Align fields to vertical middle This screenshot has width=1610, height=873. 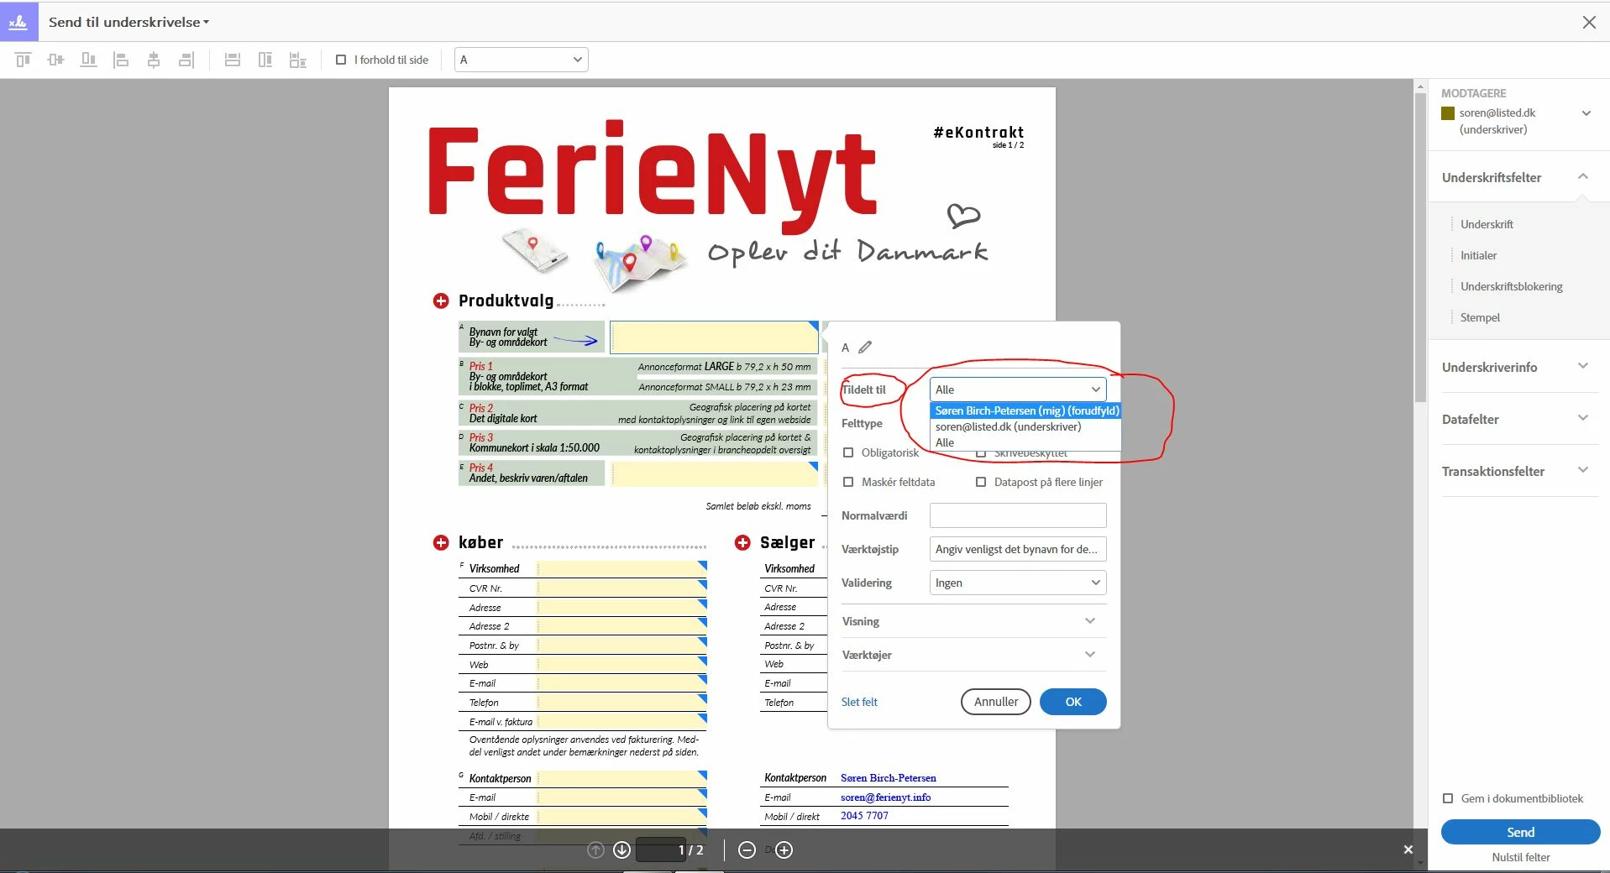tap(56, 60)
